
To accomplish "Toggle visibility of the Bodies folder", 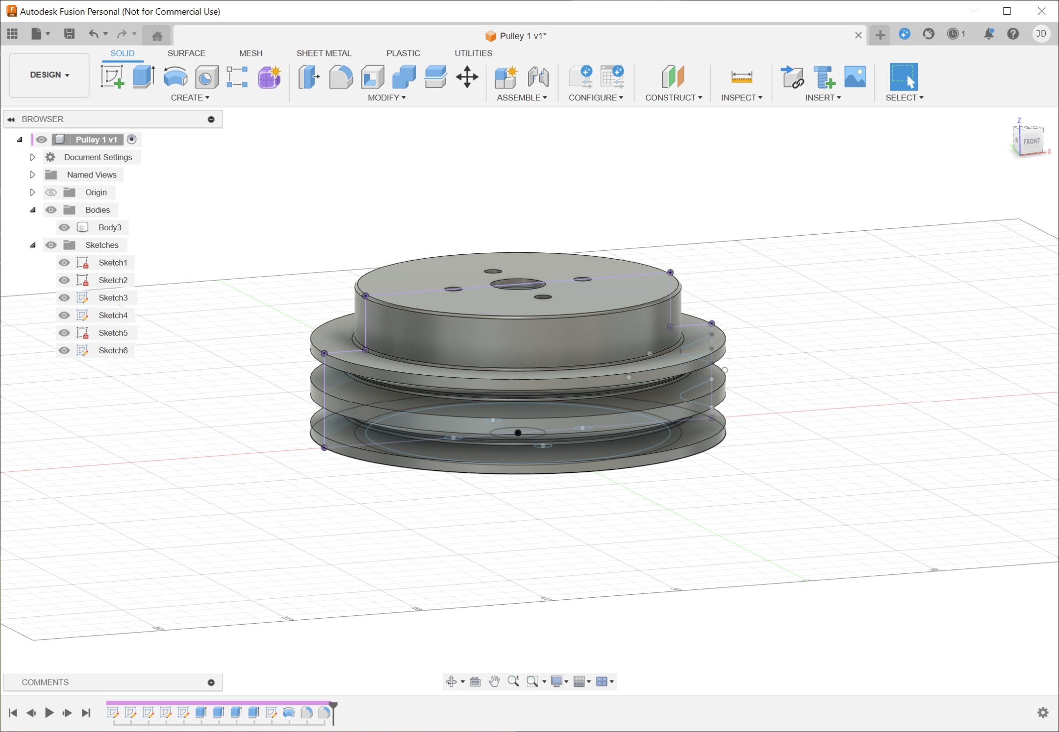I will pyautogui.click(x=51, y=210).
